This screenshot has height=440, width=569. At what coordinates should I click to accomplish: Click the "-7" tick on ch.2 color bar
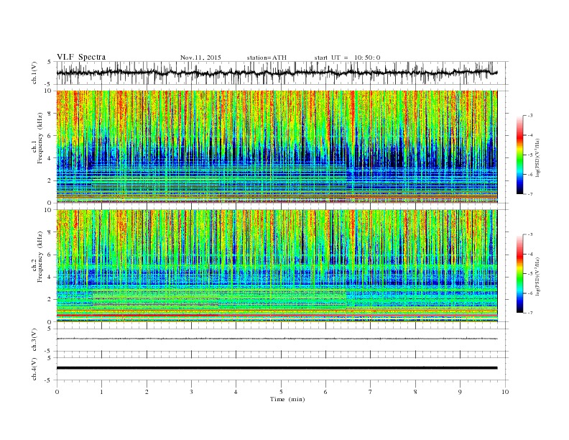pyautogui.click(x=530, y=313)
